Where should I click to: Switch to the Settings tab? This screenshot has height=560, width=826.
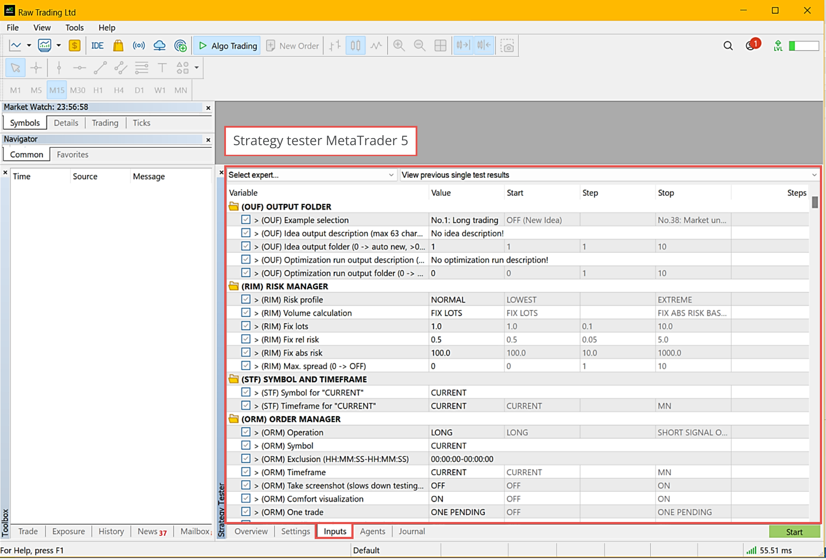click(x=295, y=531)
